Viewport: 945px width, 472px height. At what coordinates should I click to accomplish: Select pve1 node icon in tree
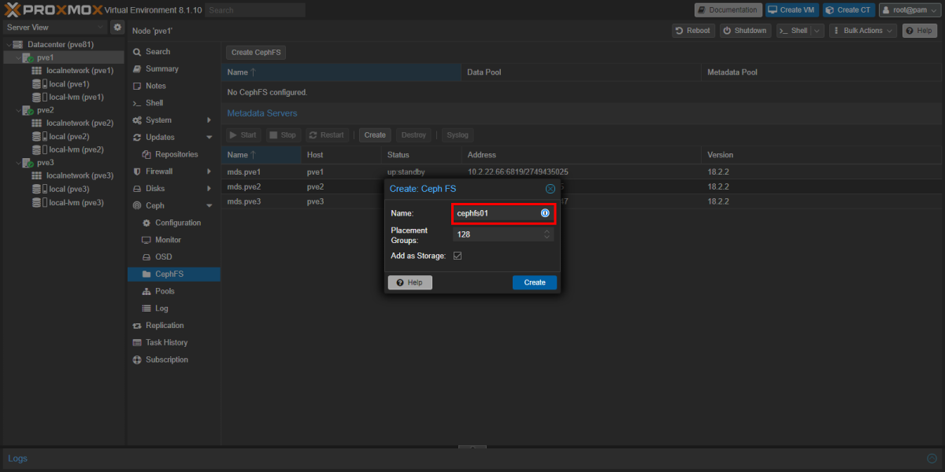(28, 57)
